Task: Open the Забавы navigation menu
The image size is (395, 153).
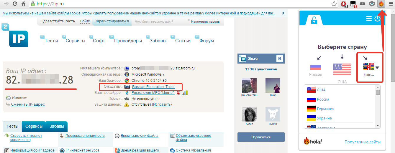Action: click(158, 41)
